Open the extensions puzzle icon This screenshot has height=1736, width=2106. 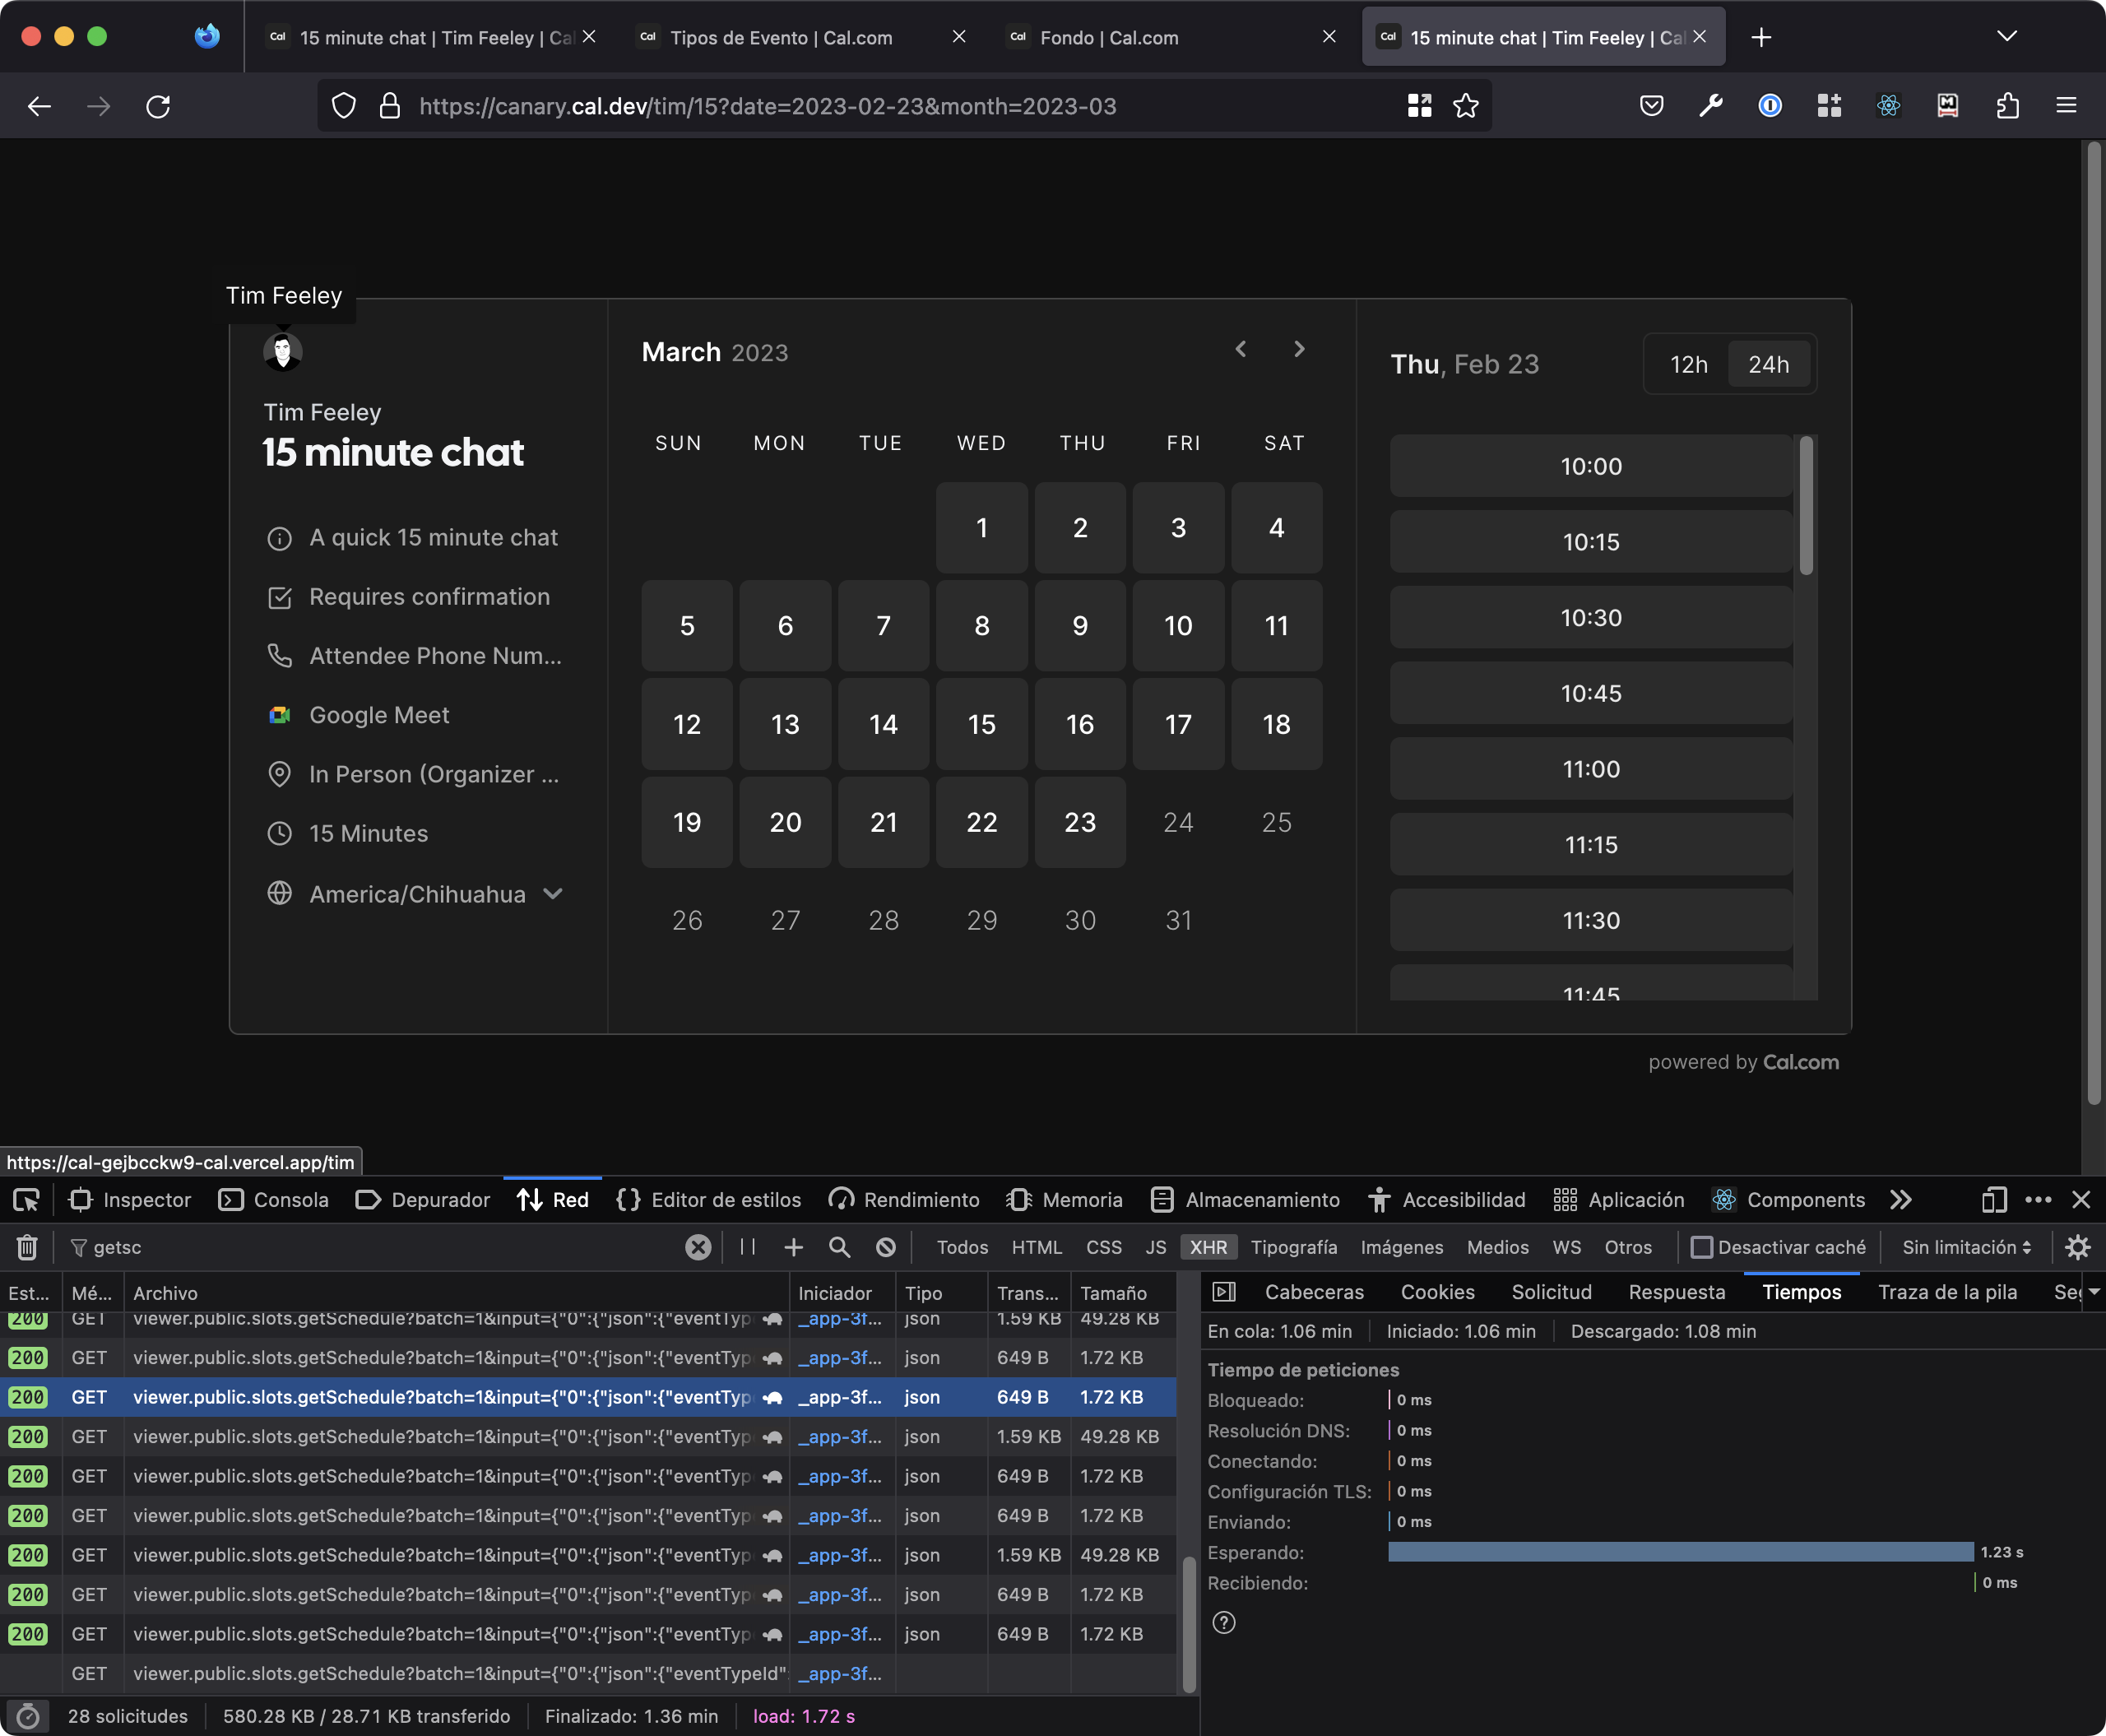tap(2007, 106)
